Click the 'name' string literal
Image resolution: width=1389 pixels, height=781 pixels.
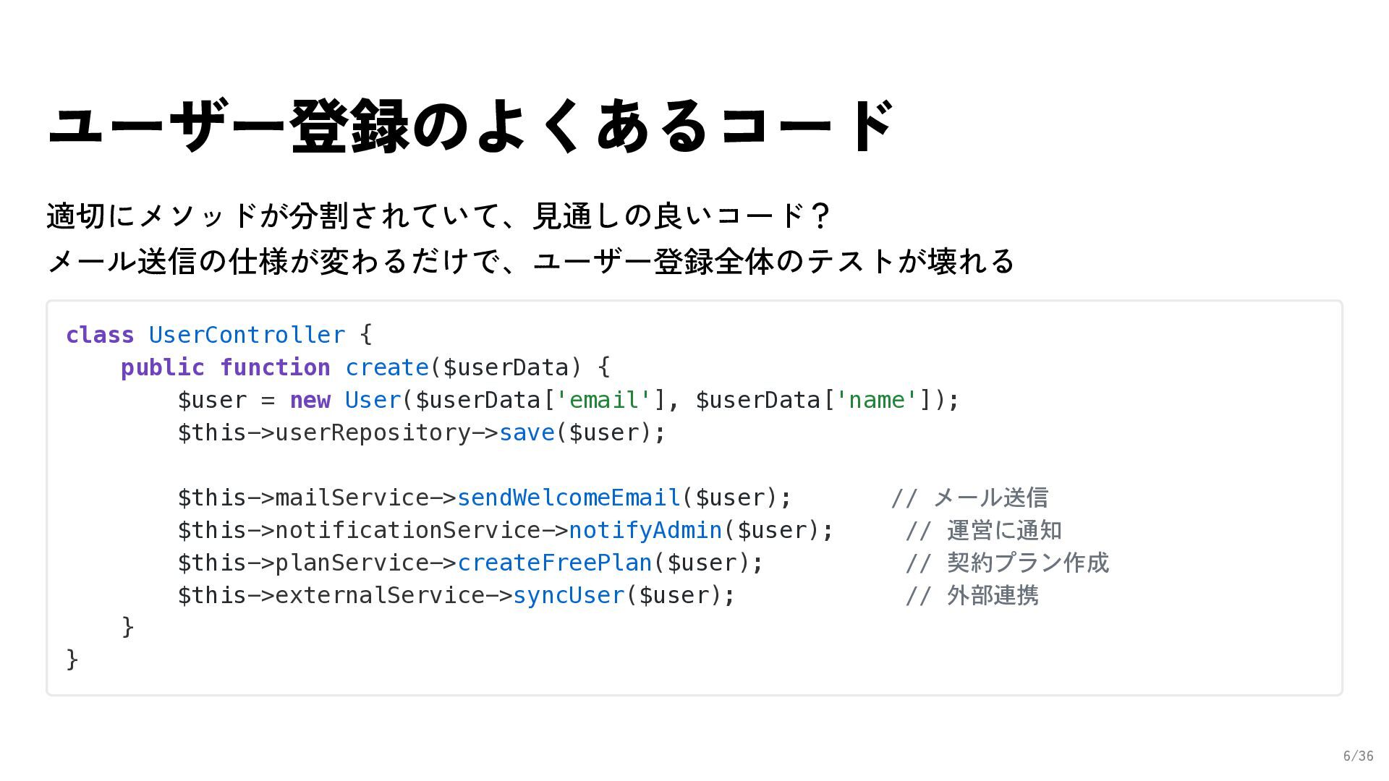[x=876, y=400]
